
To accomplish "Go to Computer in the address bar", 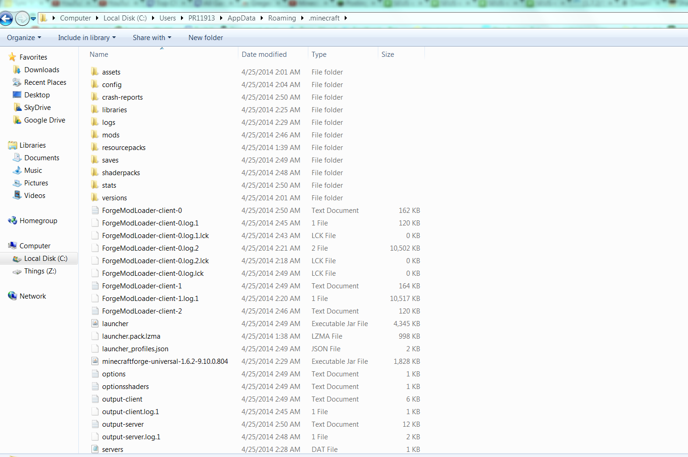I will pyautogui.click(x=76, y=18).
